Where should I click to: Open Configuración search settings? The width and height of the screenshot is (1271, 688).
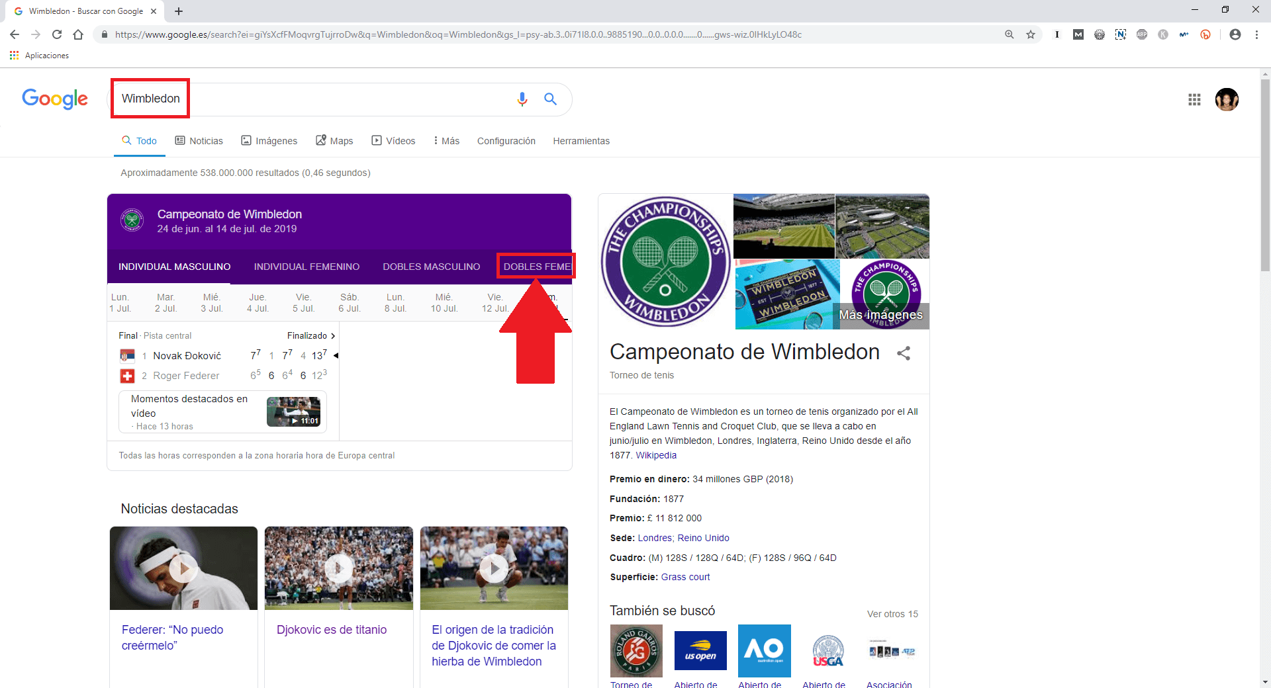[x=506, y=141]
